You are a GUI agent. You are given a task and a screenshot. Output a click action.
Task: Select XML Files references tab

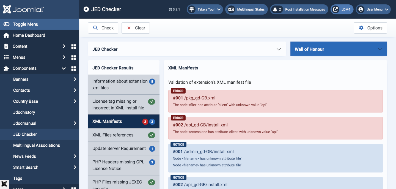(x=124, y=135)
